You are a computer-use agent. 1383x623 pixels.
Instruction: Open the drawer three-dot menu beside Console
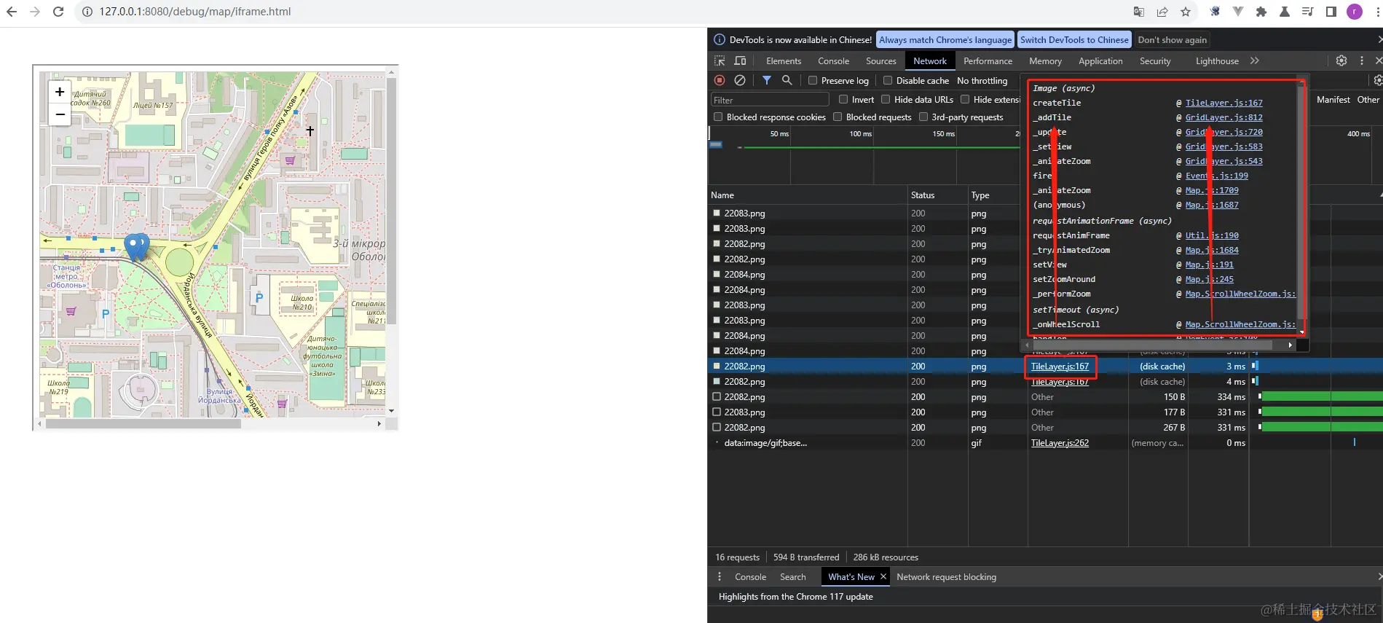[x=720, y=577]
